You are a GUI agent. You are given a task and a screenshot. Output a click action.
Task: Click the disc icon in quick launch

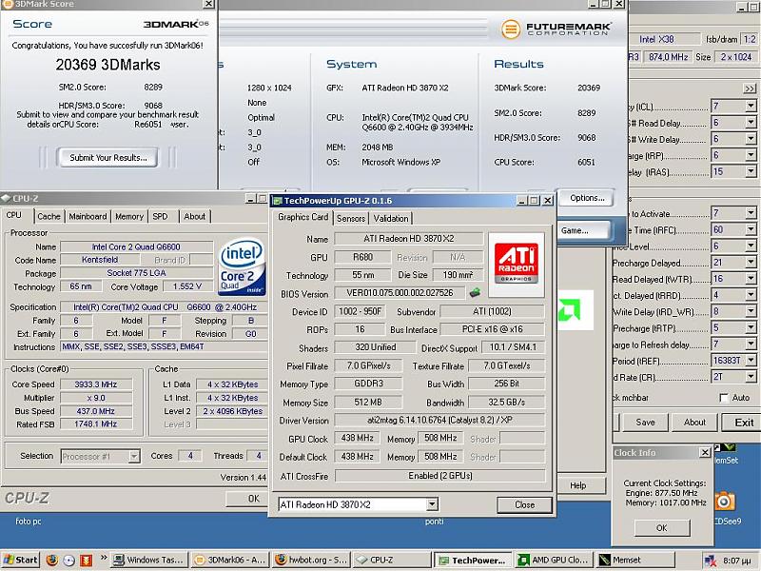coord(68,561)
